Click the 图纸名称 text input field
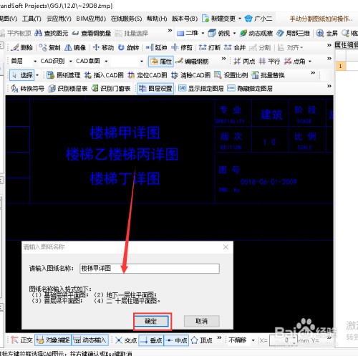358x356 pixels. pos(150,269)
